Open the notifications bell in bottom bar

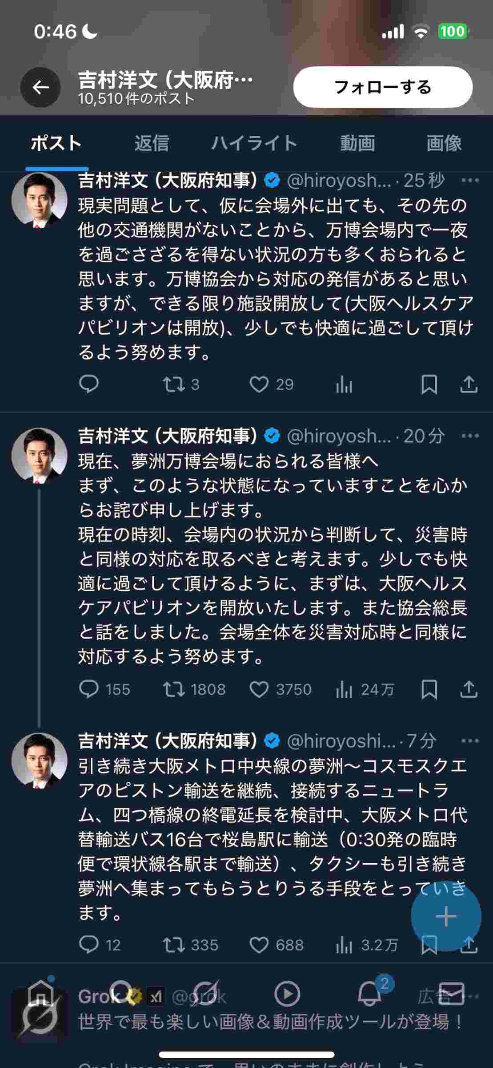click(x=369, y=993)
